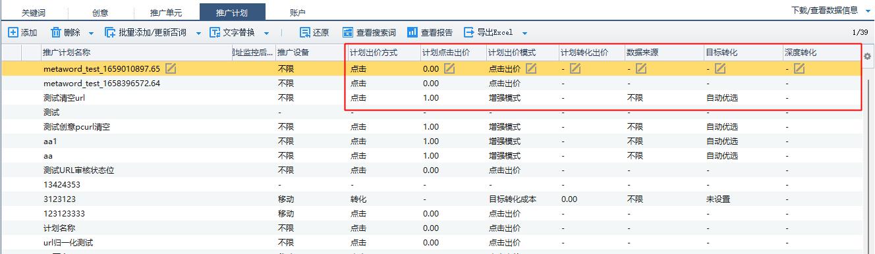Expand the 导出Excel dropdown arrow

pos(524,33)
